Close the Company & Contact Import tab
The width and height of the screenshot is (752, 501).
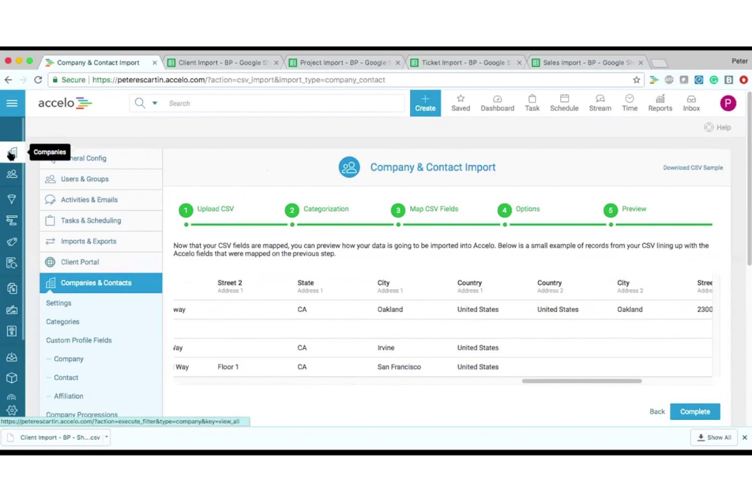(154, 62)
